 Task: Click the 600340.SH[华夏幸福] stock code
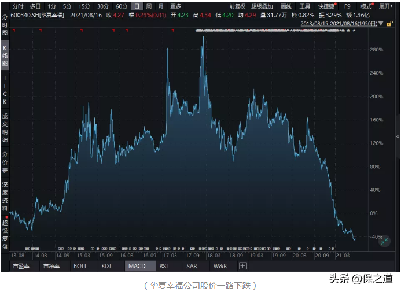pos(37,15)
